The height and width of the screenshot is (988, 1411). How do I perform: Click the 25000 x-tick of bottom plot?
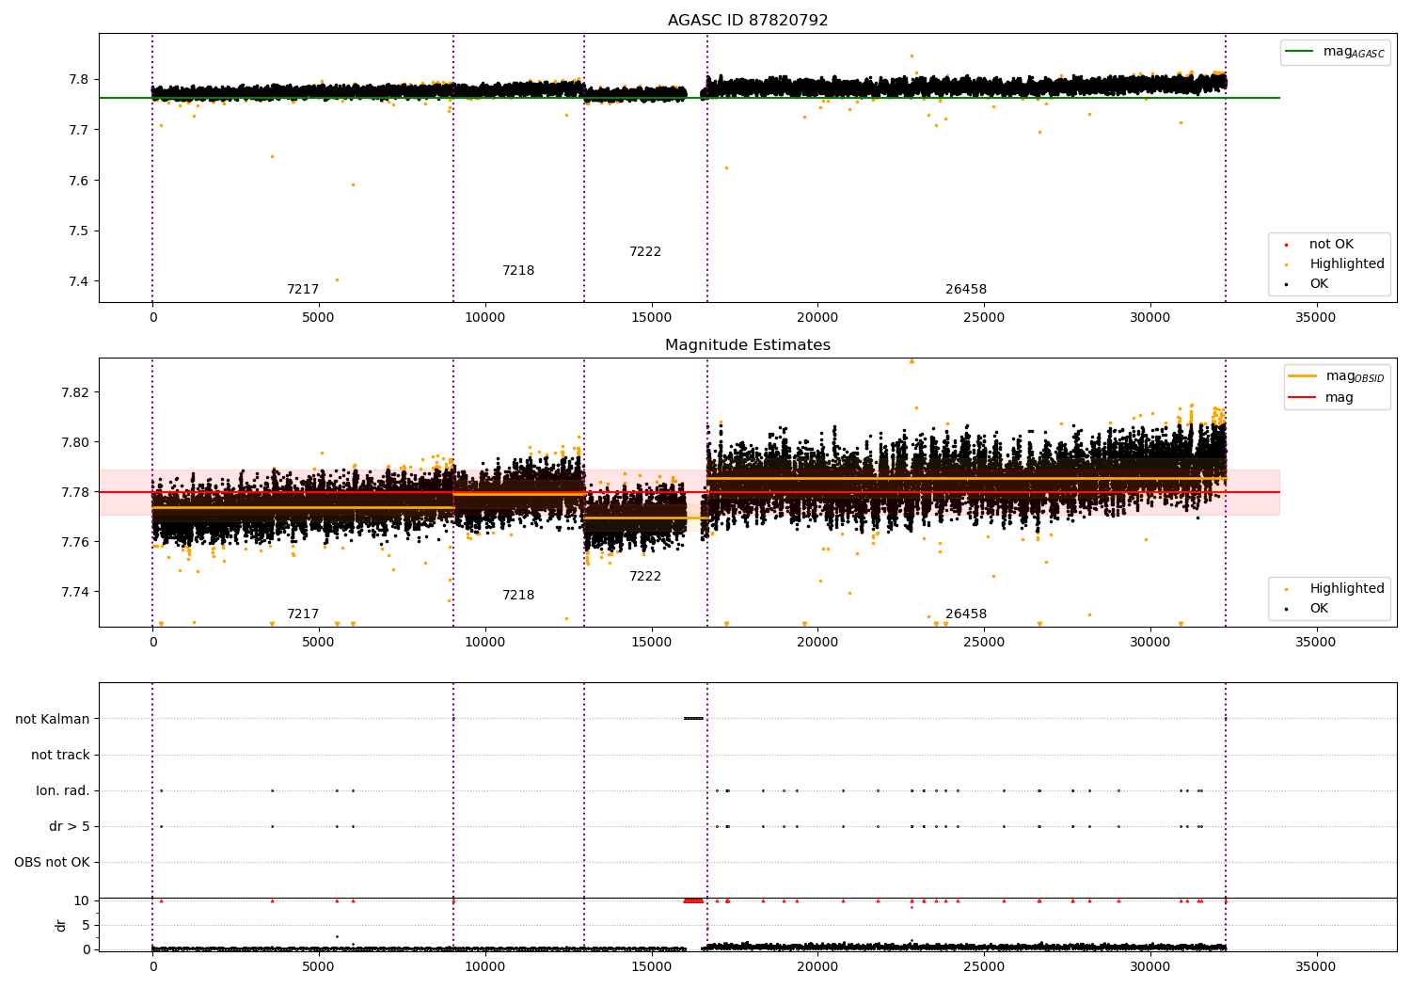984,966
